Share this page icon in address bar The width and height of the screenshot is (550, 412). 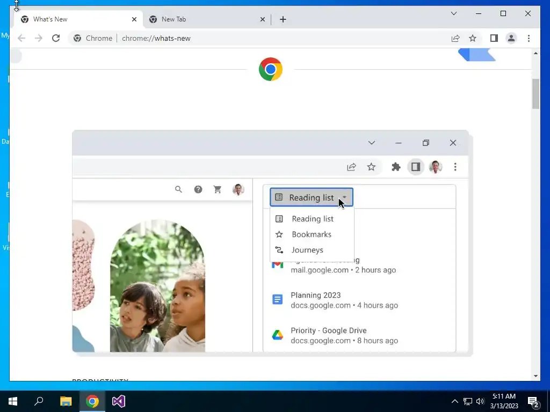455,38
